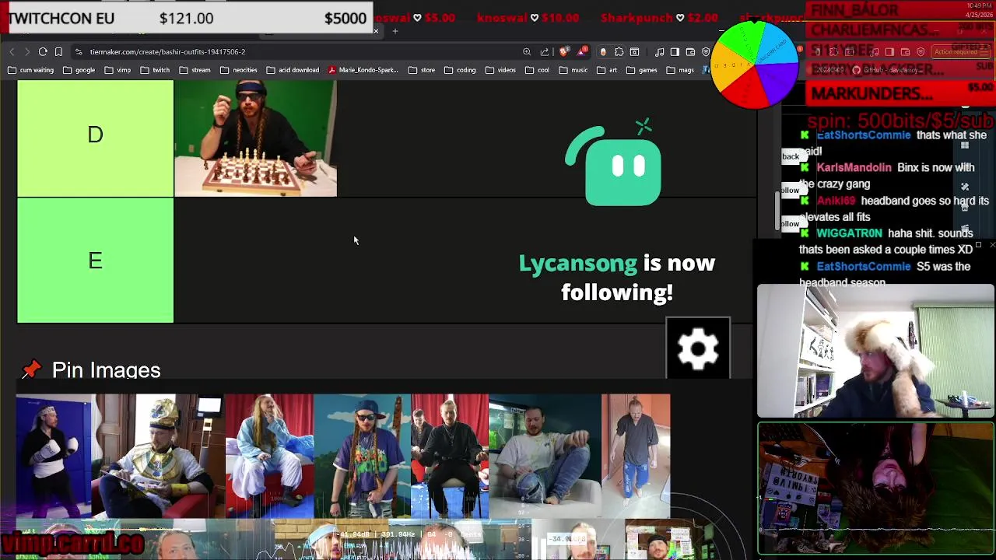Open the "cum waiting" bookmark folder

31,70
